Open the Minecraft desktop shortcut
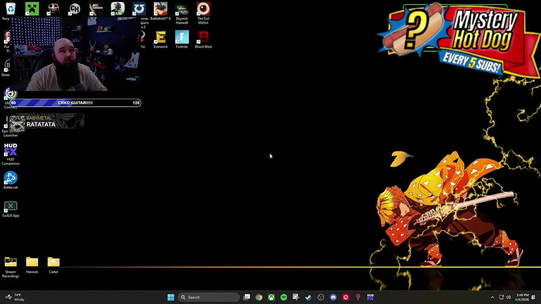The width and height of the screenshot is (541, 304). tap(32, 8)
